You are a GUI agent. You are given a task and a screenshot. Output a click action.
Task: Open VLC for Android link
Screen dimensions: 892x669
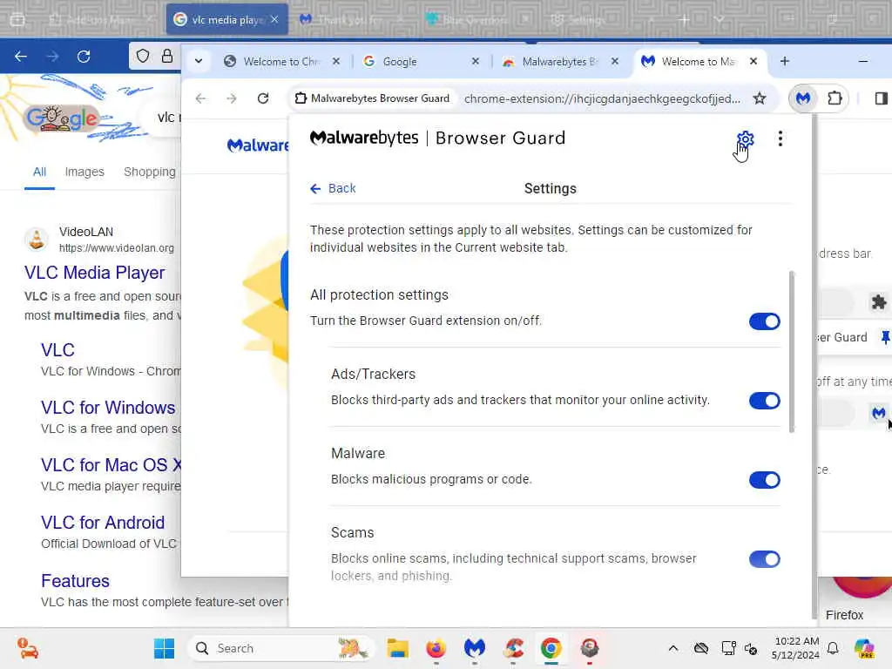[x=103, y=523]
